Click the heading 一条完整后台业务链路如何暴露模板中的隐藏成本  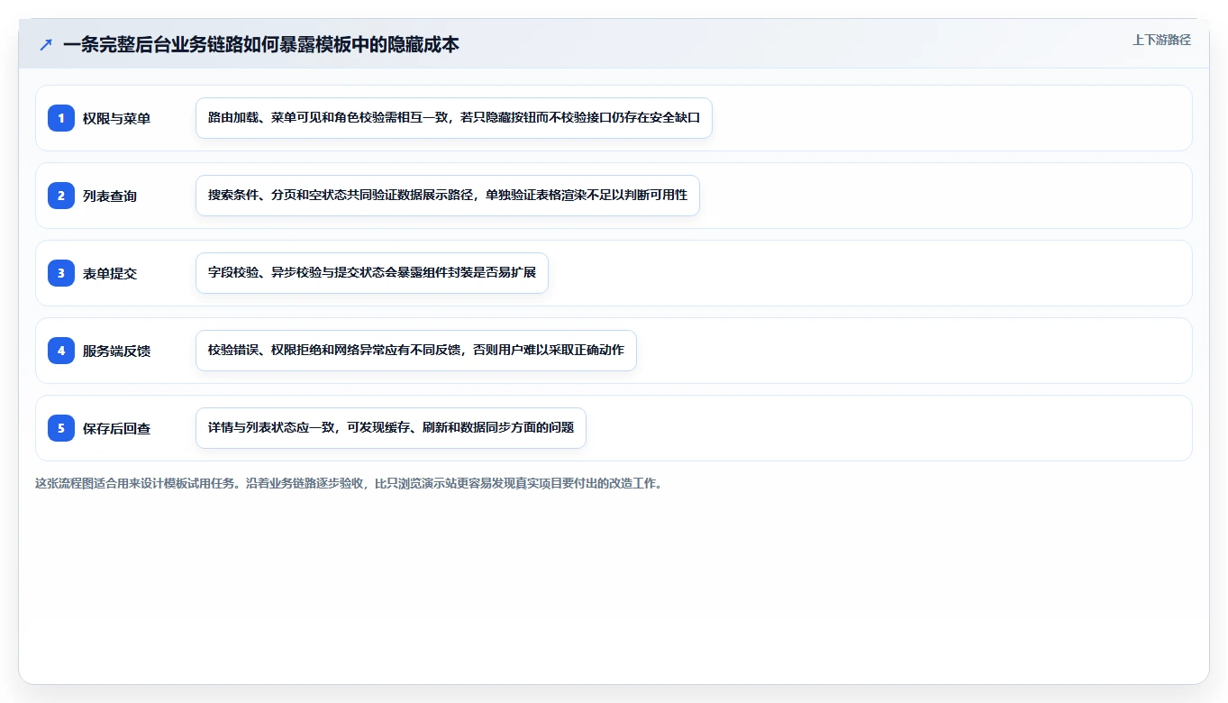[x=261, y=44]
